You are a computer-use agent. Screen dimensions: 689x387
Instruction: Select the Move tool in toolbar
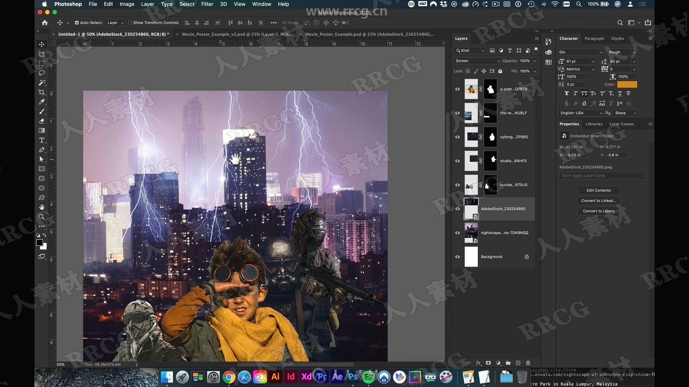point(42,44)
